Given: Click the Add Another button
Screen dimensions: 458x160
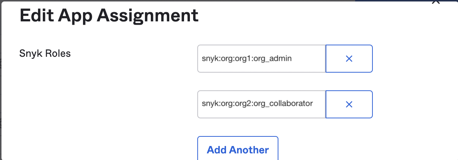Looking at the screenshot, I should 237,150.
